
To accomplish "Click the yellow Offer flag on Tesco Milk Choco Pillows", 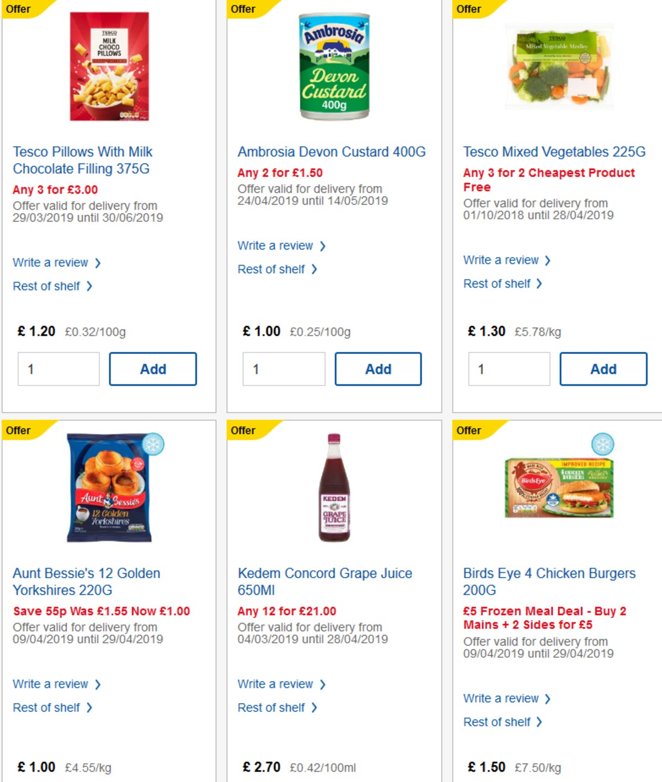I will (x=19, y=9).
